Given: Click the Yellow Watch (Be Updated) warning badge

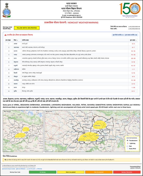Looking at the screenshot, I should tap(27, 28).
